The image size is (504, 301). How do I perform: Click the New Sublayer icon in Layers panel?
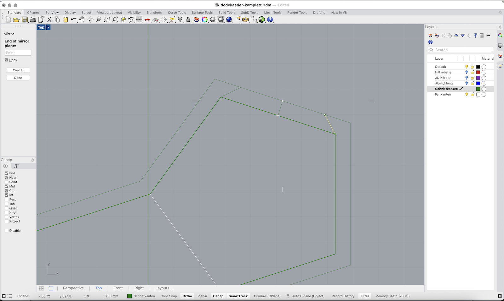coord(437,36)
